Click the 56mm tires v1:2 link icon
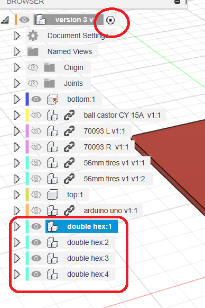Screen dimensions: 205x308 coord(69,179)
